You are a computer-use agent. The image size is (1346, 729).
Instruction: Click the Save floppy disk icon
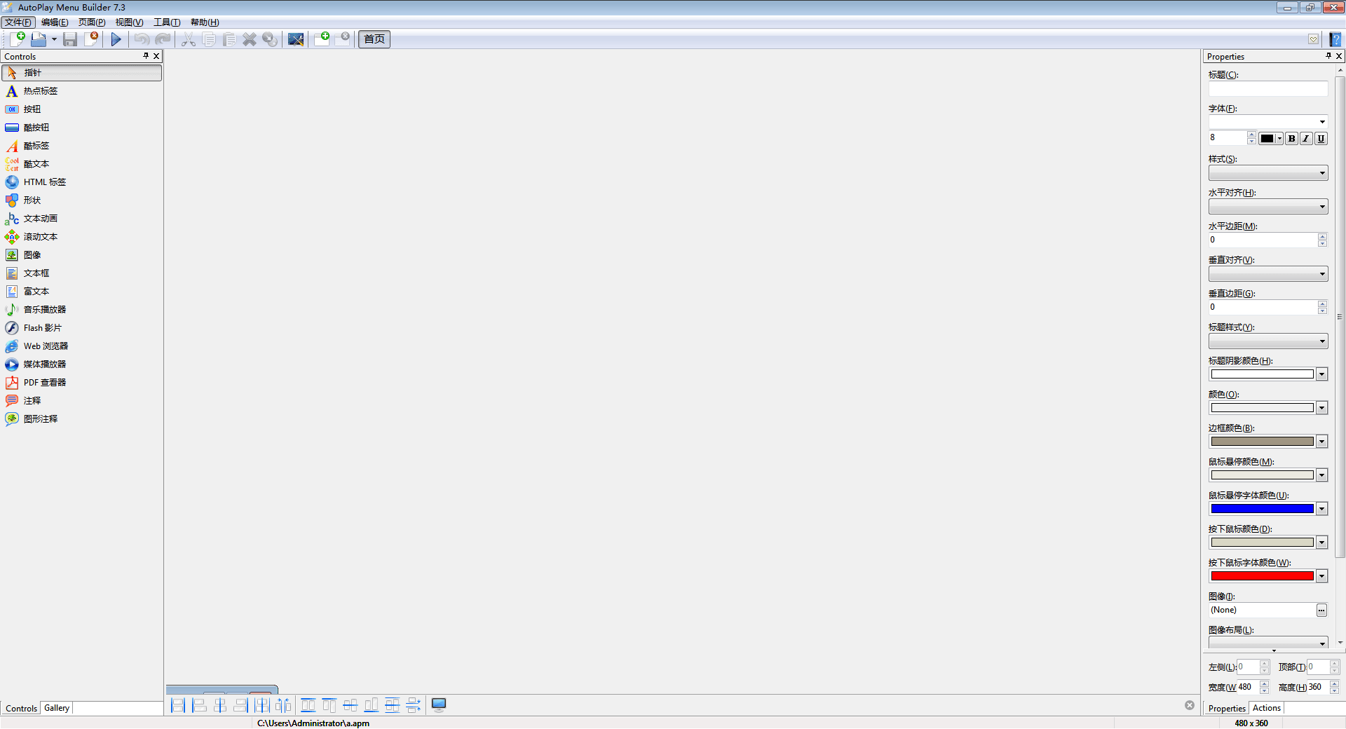(70, 39)
